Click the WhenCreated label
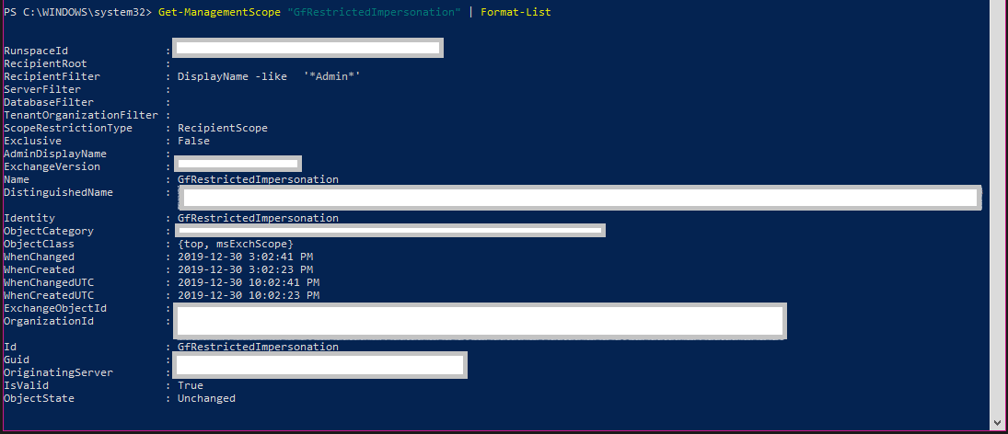1008x434 pixels. [40, 269]
